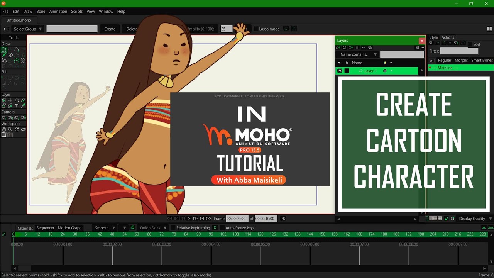Open the Name contains filter dropdown
This screenshot has height=278, width=494.
coord(357,54)
